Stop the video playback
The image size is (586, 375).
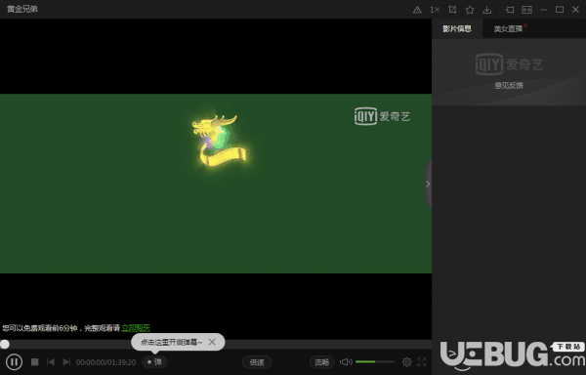(35, 361)
